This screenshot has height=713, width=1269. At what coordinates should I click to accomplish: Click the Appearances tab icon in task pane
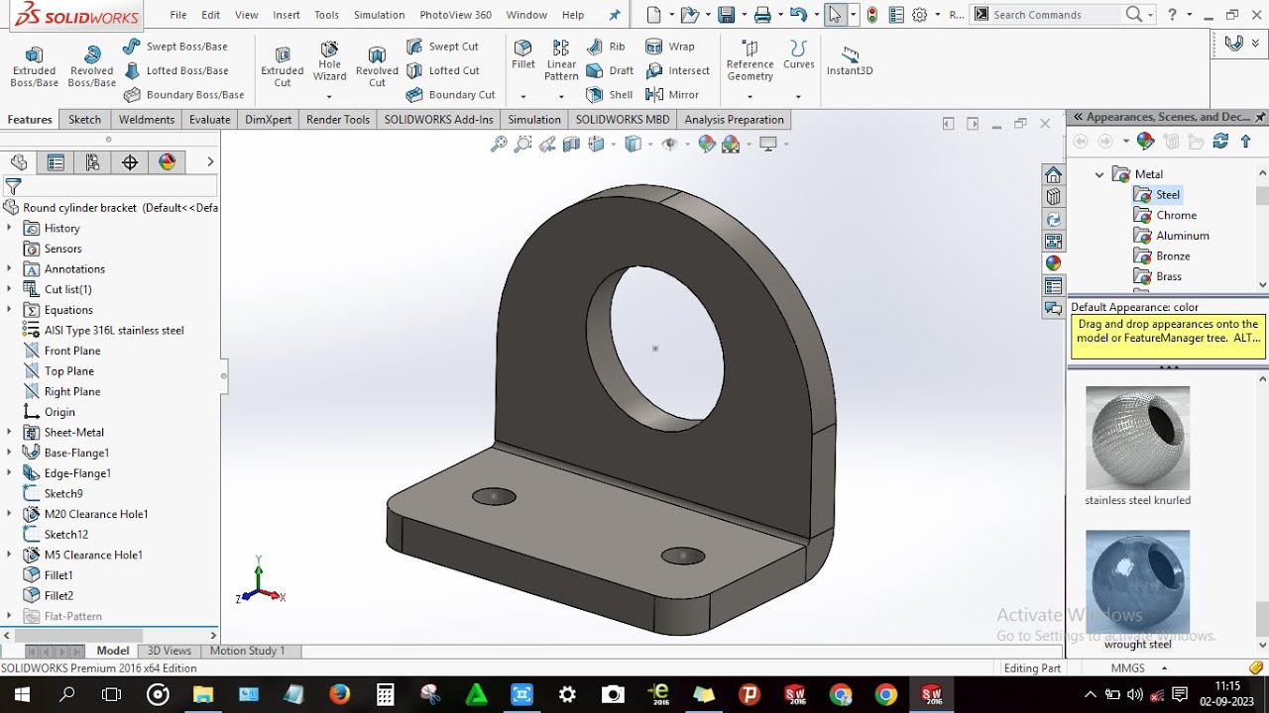[1053, 263]
